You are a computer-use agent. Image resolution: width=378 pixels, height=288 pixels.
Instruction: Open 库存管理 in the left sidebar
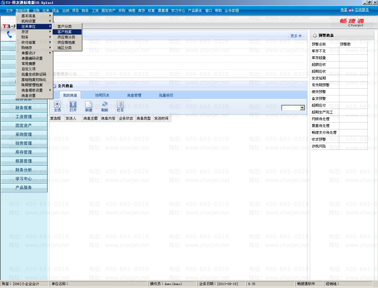(24, 152)
